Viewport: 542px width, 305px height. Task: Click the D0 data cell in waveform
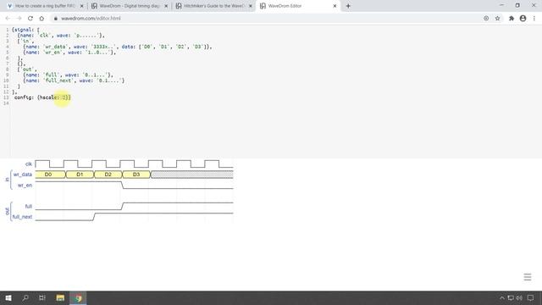50,175
